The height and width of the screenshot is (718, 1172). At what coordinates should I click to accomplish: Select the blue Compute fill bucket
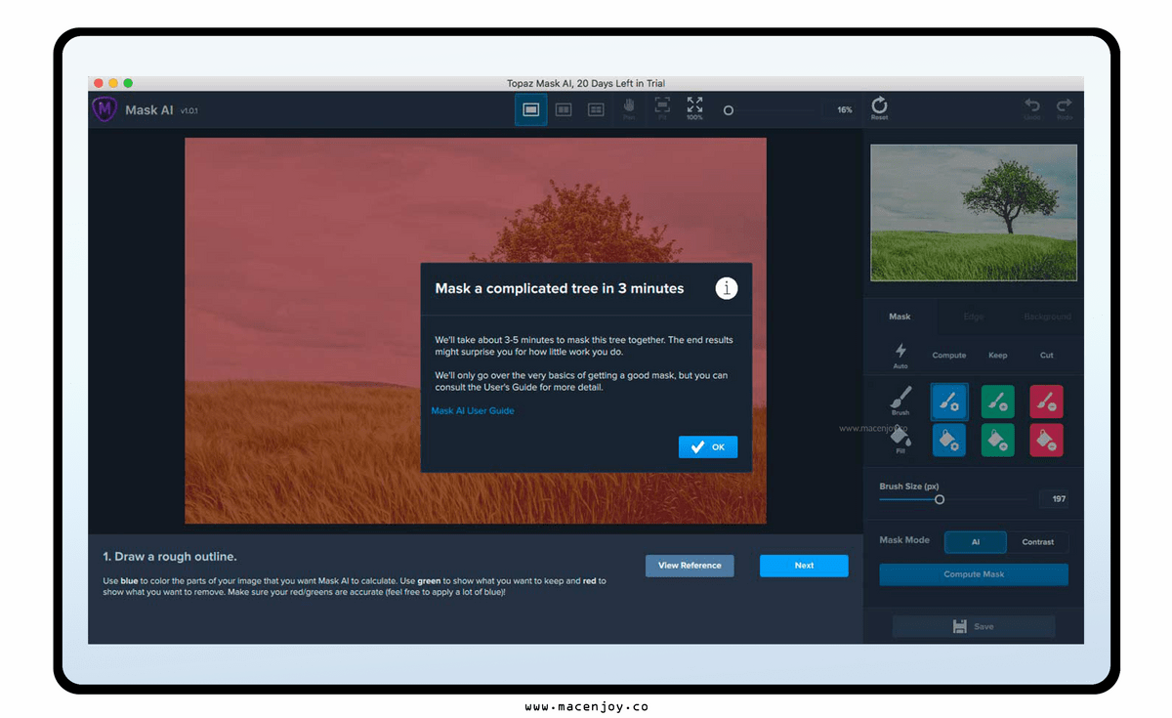(x=949, y=440)
